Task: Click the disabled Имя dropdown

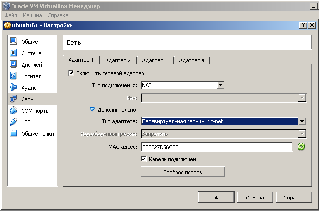Action: click(x=224, y=98)
